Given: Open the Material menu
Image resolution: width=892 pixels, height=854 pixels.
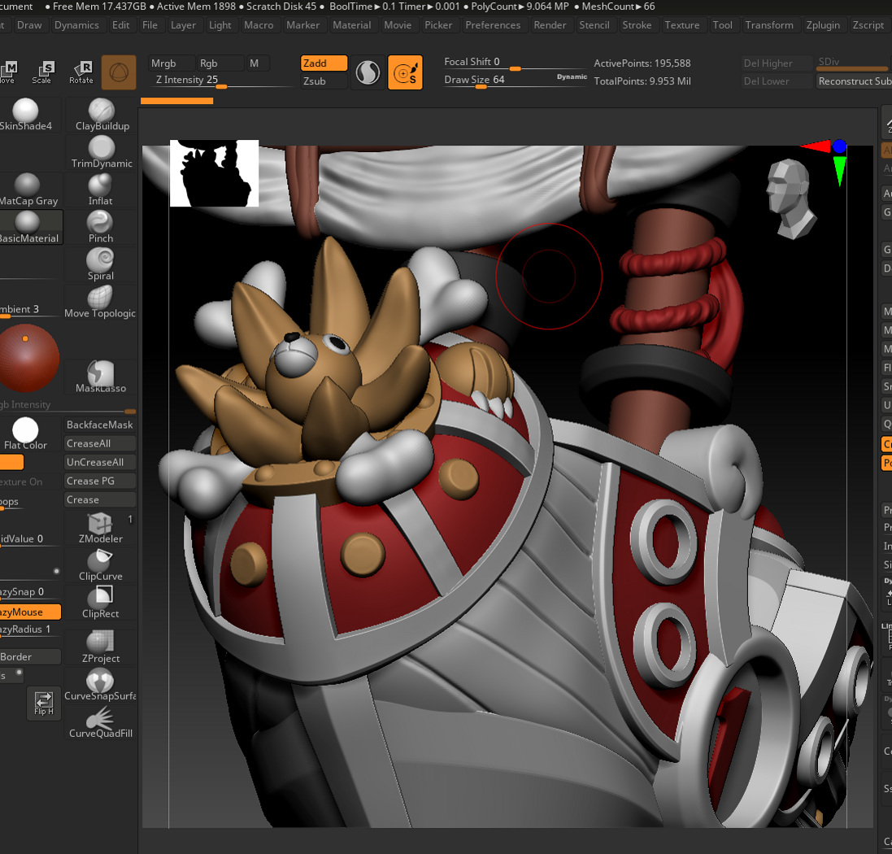Looking at the screenshot, I should (351, 25).
